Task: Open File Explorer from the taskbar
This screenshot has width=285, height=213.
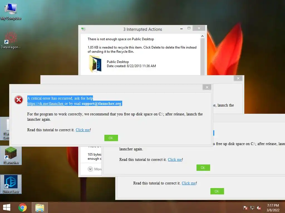Action: [x=40, y=207]
